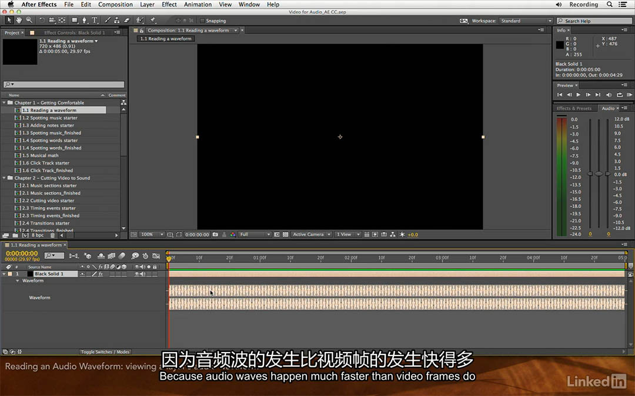Select the Horizontal Type tool

coord(94,20)
